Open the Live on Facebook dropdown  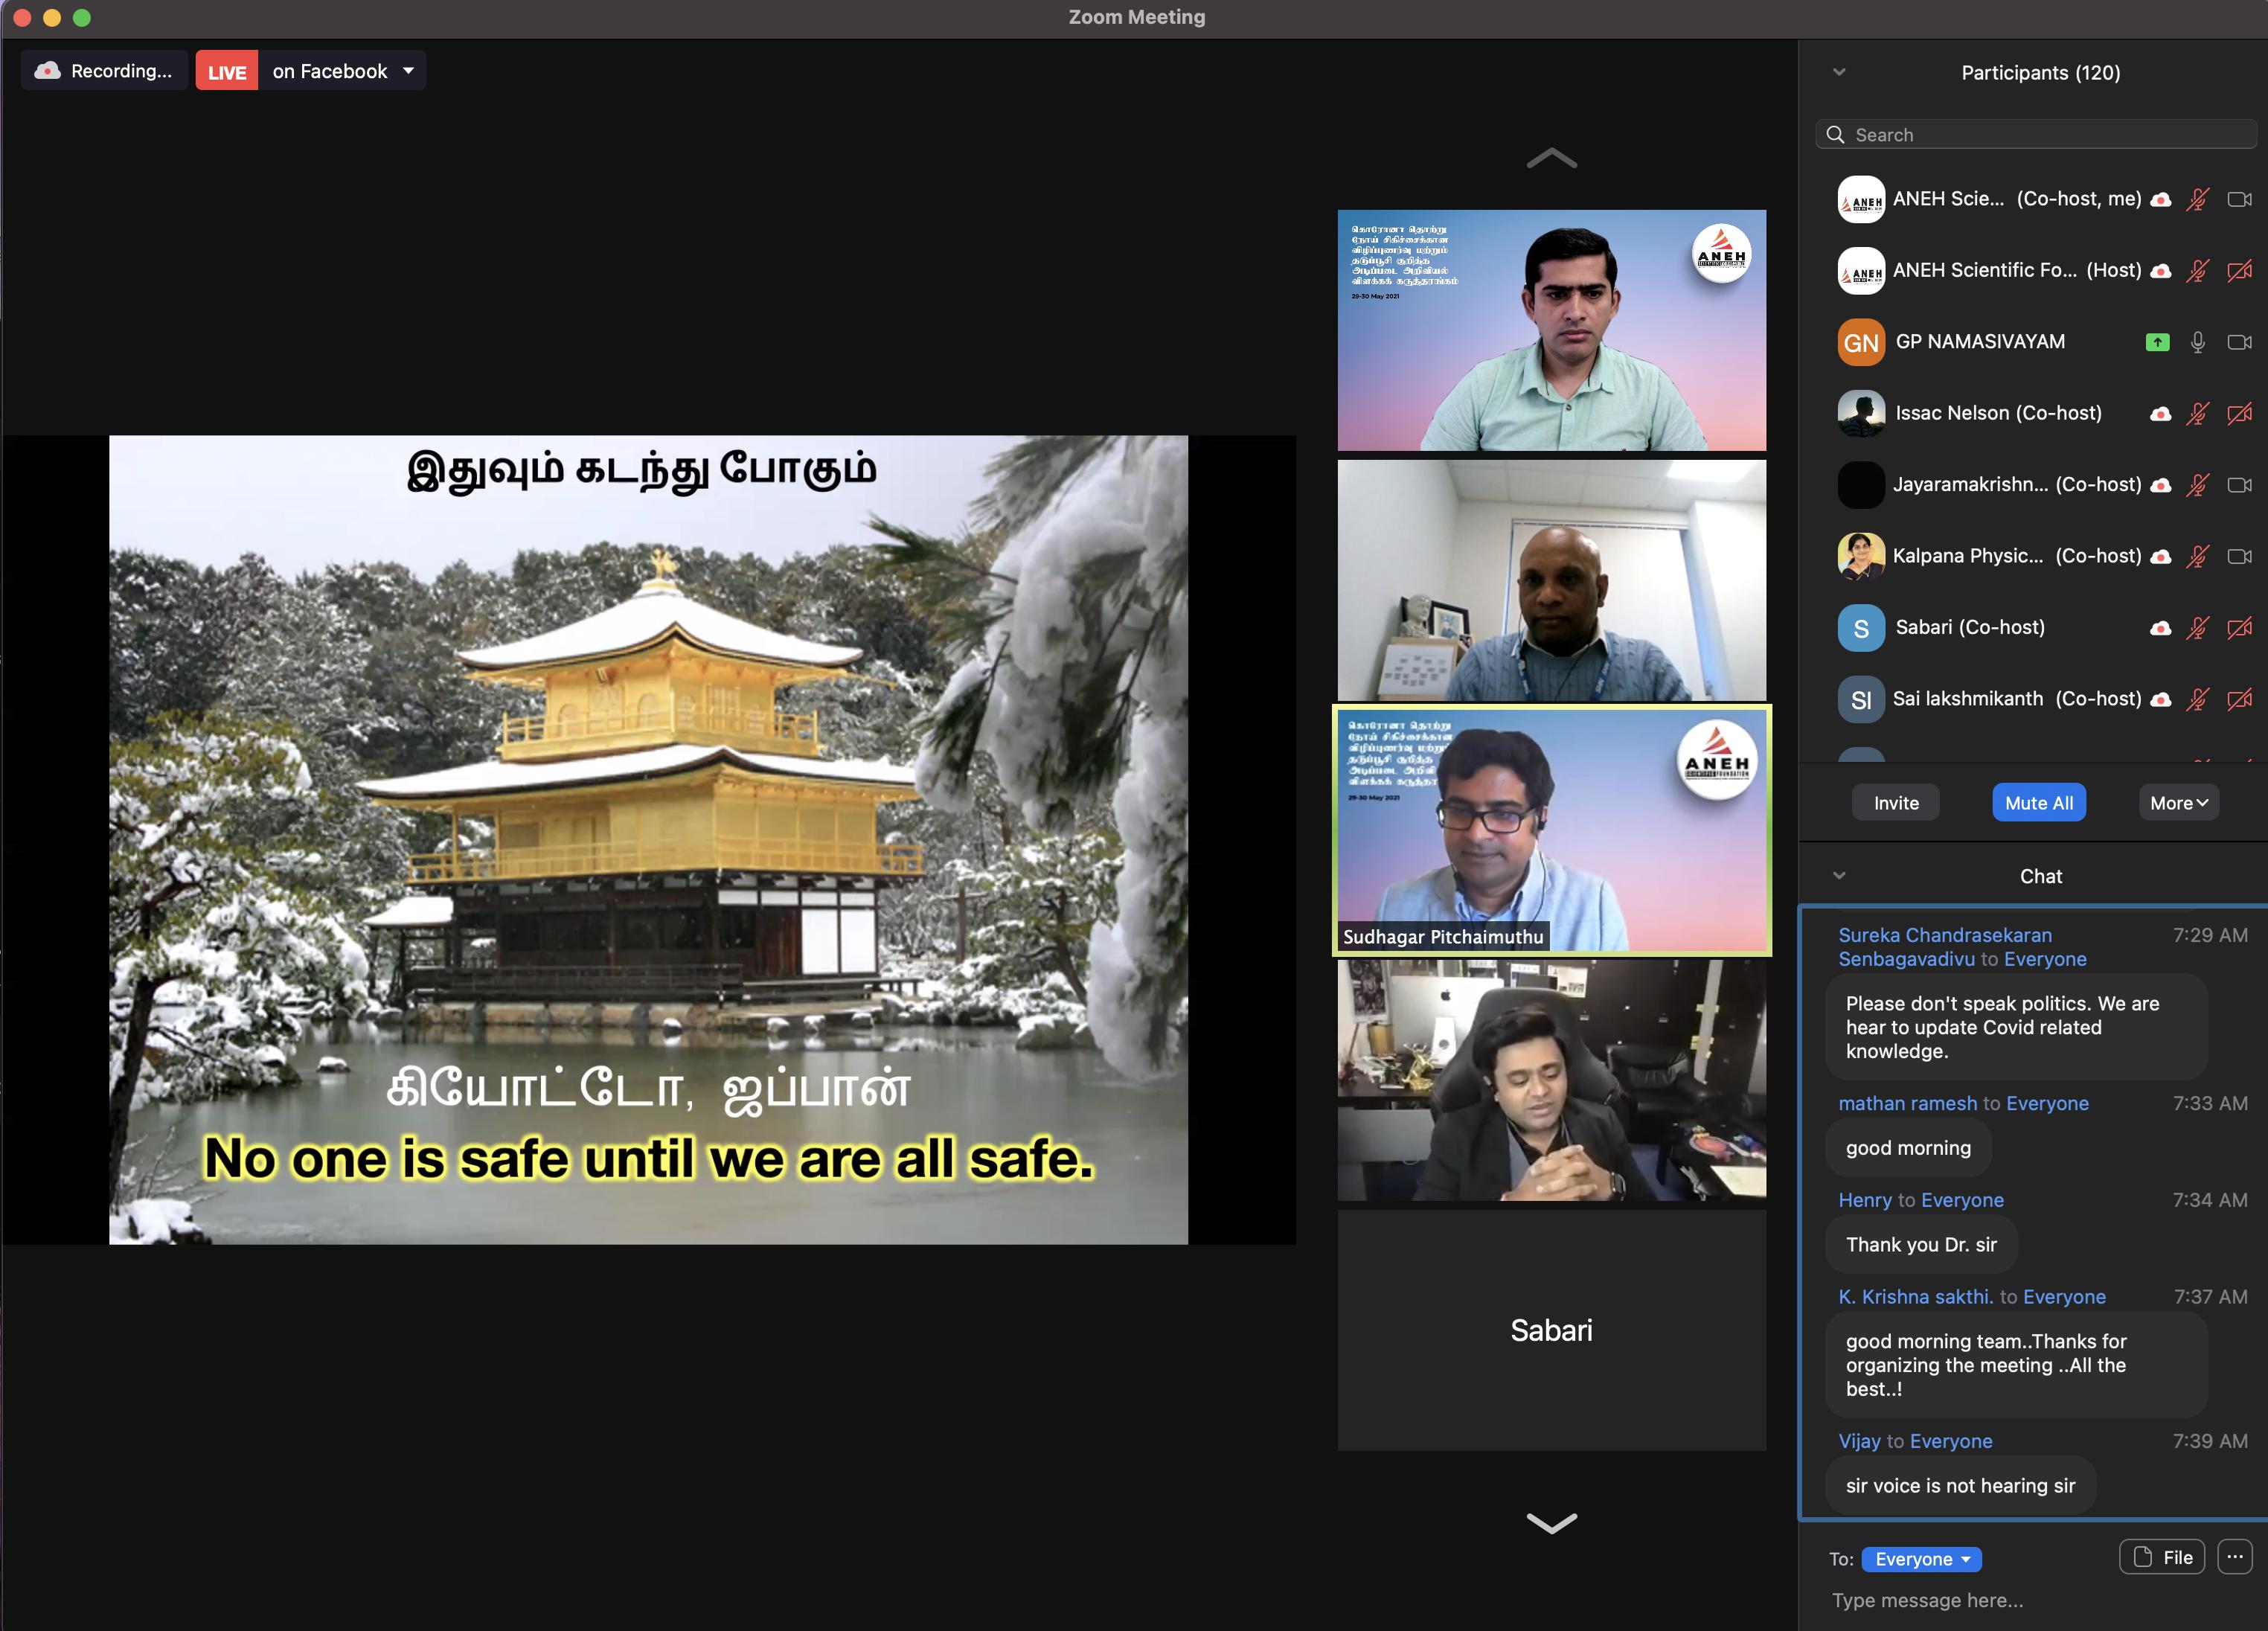point(408,71)
